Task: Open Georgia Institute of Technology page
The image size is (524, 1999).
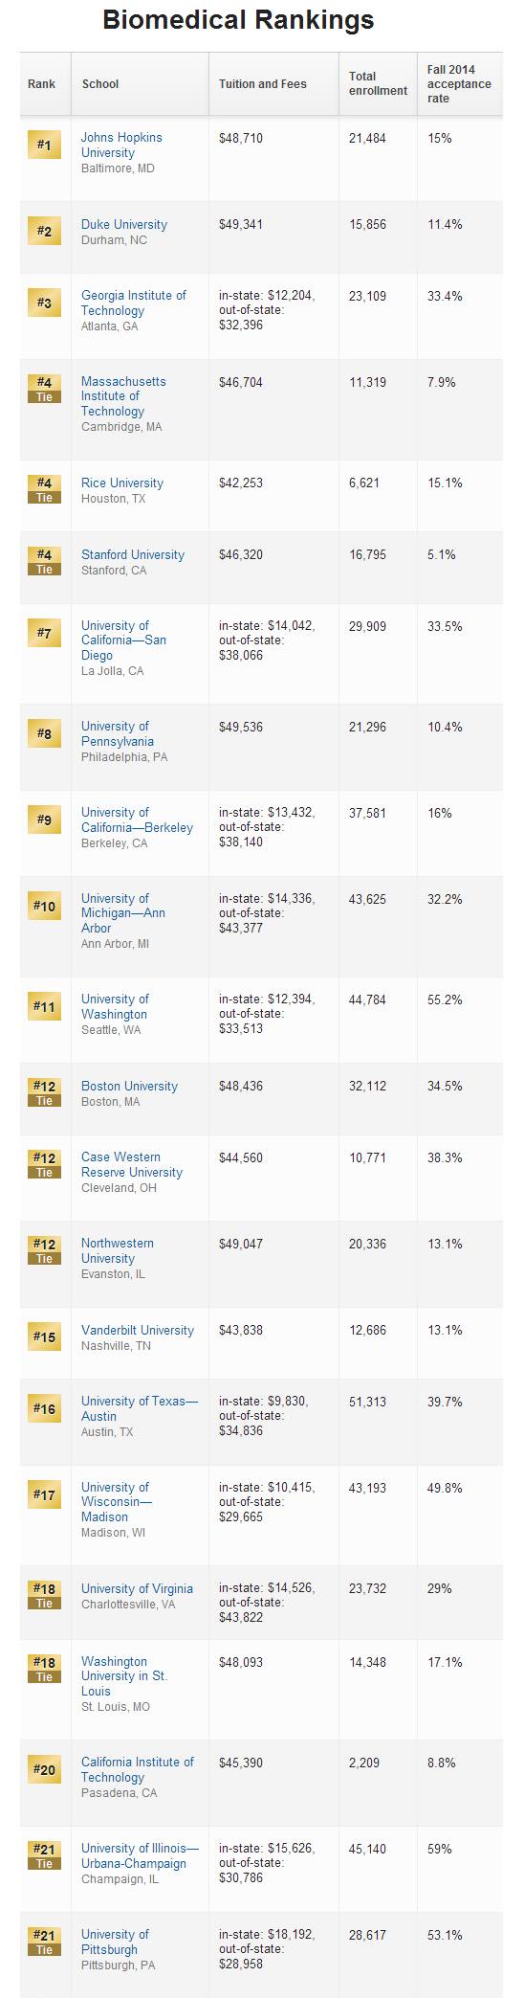Action: (x=134, y=303)
